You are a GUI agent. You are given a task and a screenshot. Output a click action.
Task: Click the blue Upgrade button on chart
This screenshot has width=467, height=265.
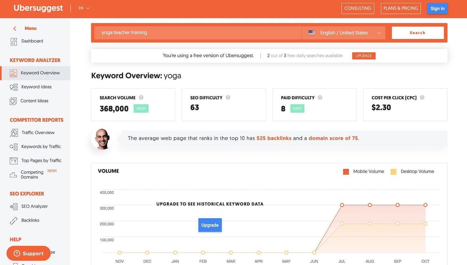pyautogui.click(x=210, y=225)
